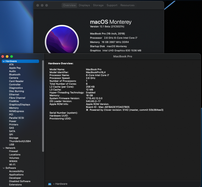Select FireWire in the sidebar

pos(14,101)
